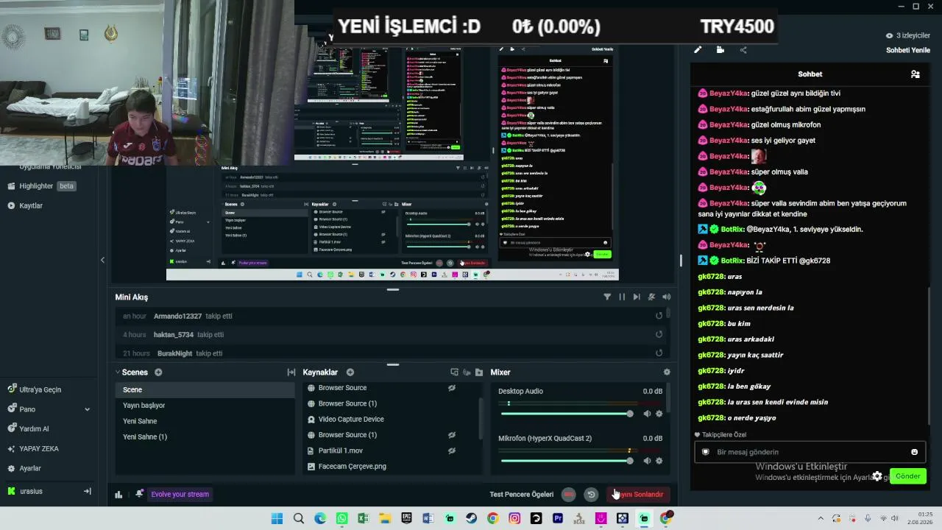The width and height of the screenshot is (942, 530).
Task: Toggle mute for Mini Akış alerts
Action: click(651, 297)
